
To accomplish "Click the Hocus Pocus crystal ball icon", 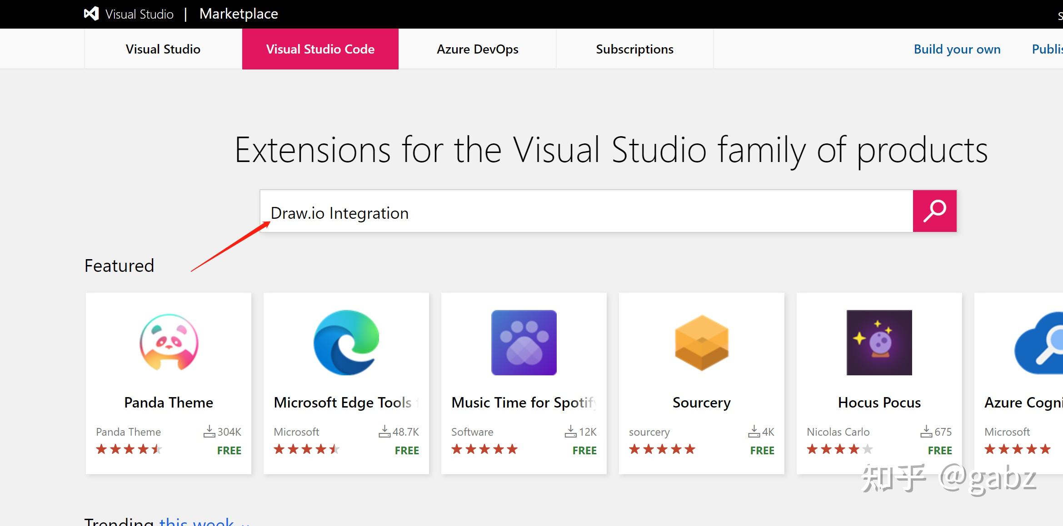I will point(879,343).
